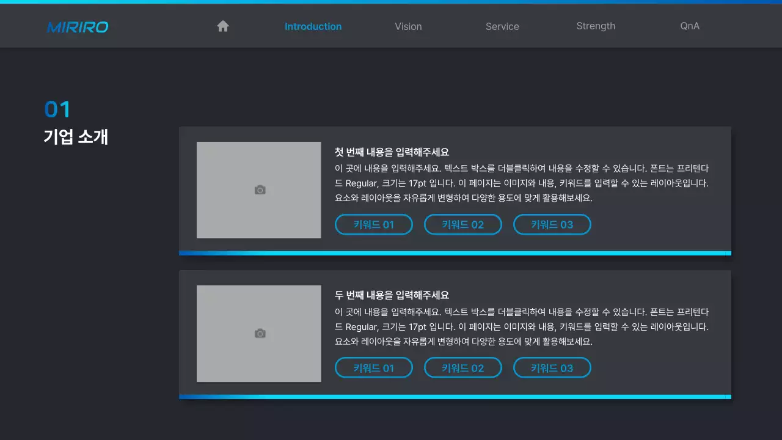The image size is (782, 440).
Task: Click the 키워드 02 button in the first card
Action: tap(462, 224)
